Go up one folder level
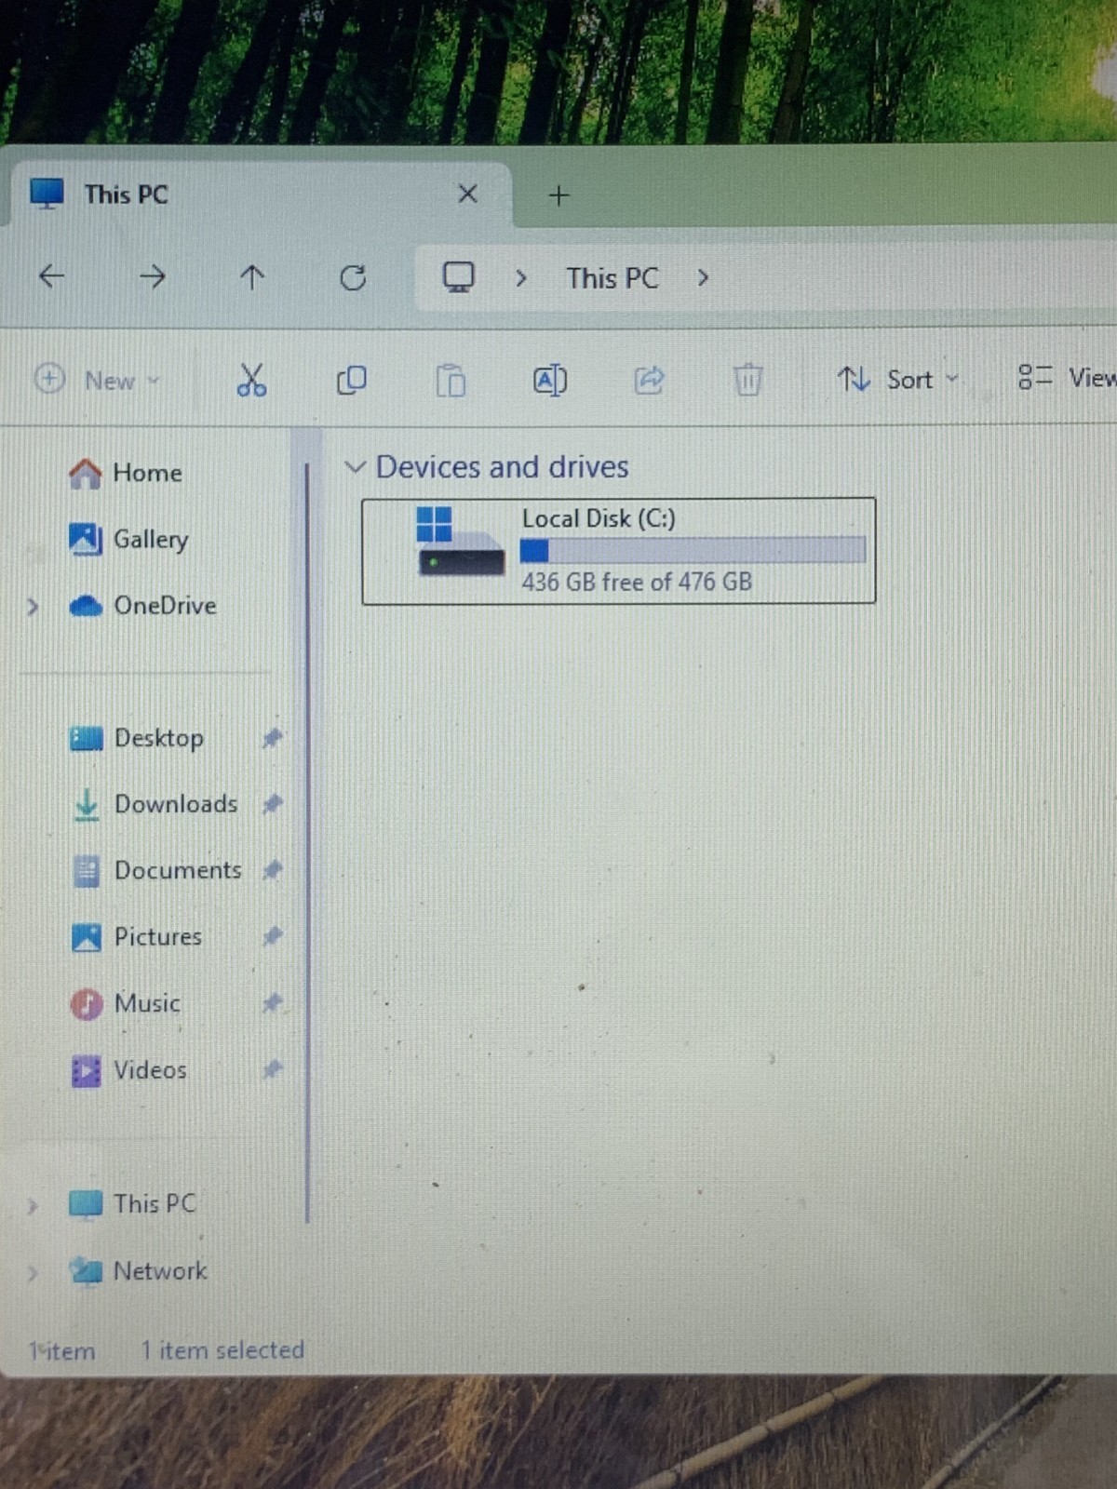This screenshot has height=1489, width=1117. (252, 276)
